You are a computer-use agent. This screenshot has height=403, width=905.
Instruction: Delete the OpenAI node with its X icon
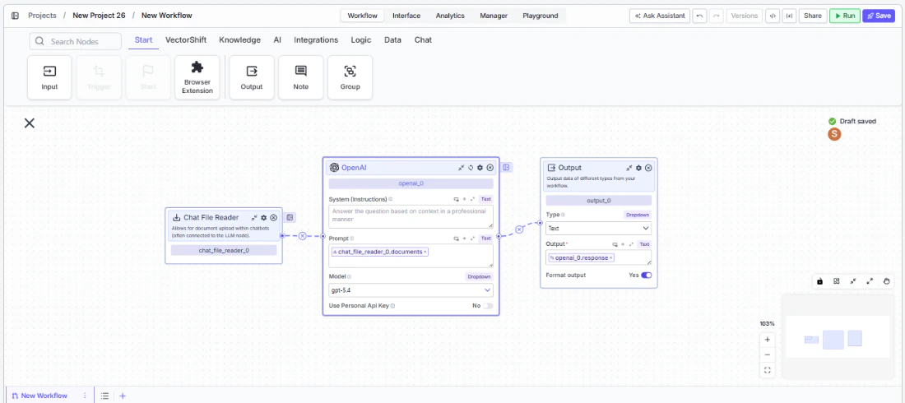point(490,168)
